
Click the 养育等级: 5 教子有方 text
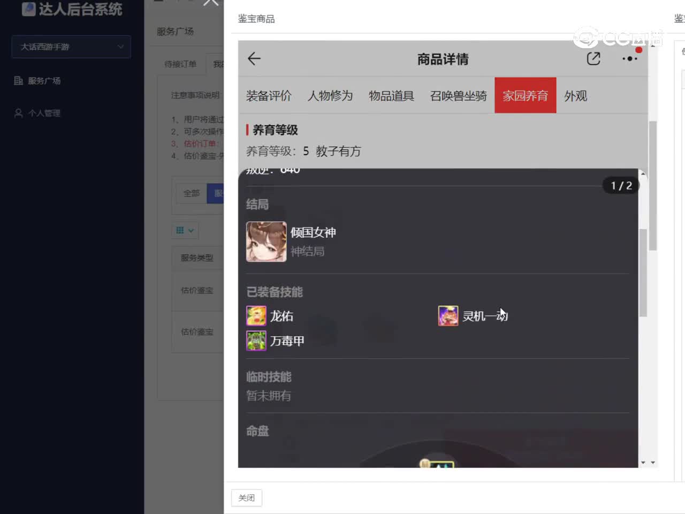click(x=303, y=152)
